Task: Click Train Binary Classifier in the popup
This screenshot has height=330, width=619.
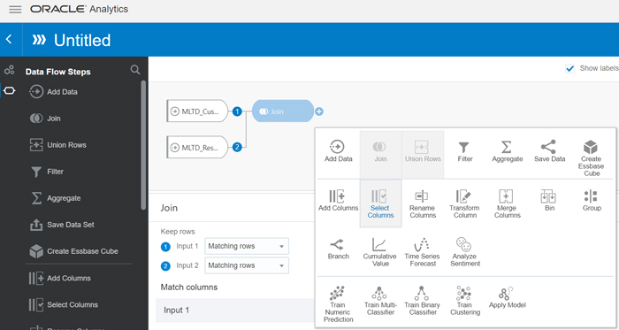Action: coord(422,301)
